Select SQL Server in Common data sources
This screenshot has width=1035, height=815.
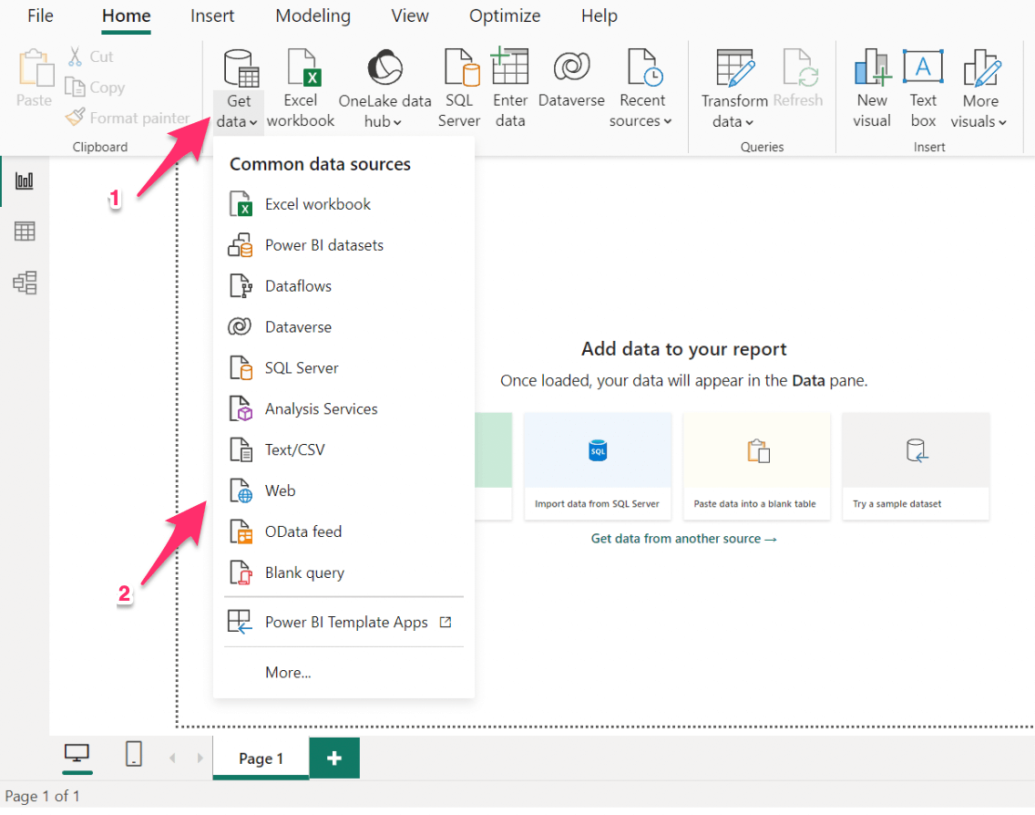(x=343, y=368)
